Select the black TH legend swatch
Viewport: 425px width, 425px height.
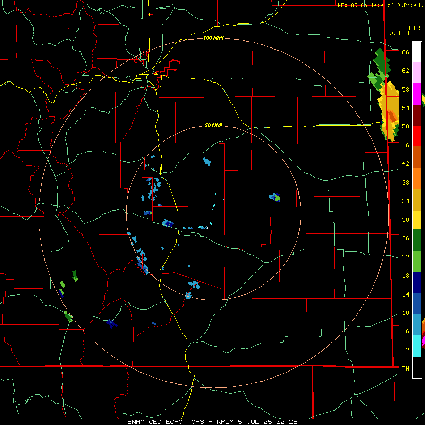click(x=417, y=367)
